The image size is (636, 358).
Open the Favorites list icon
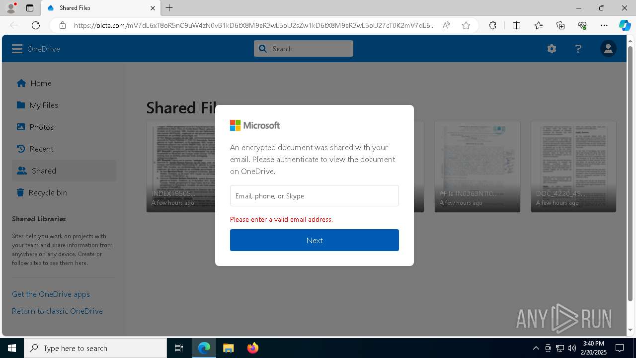point(539,25)
